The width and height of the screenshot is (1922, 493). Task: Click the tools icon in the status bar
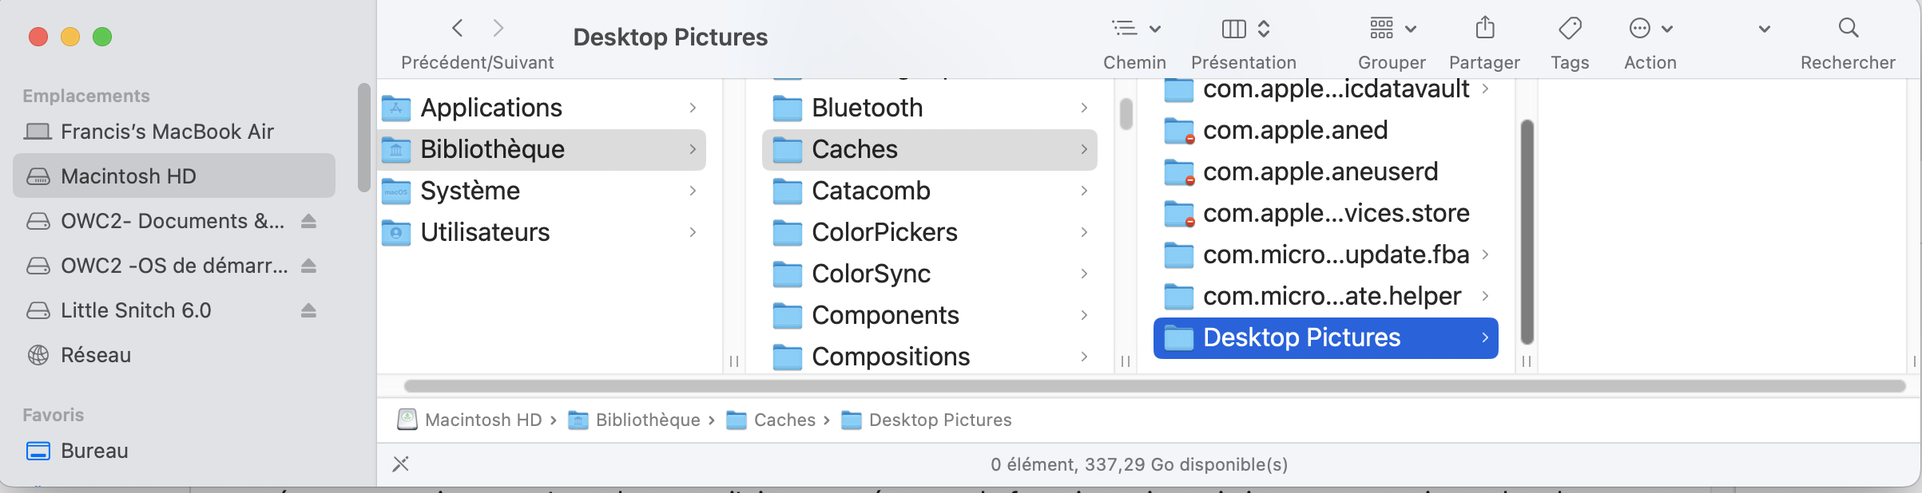pyautogui.click(x=401, y=464)
